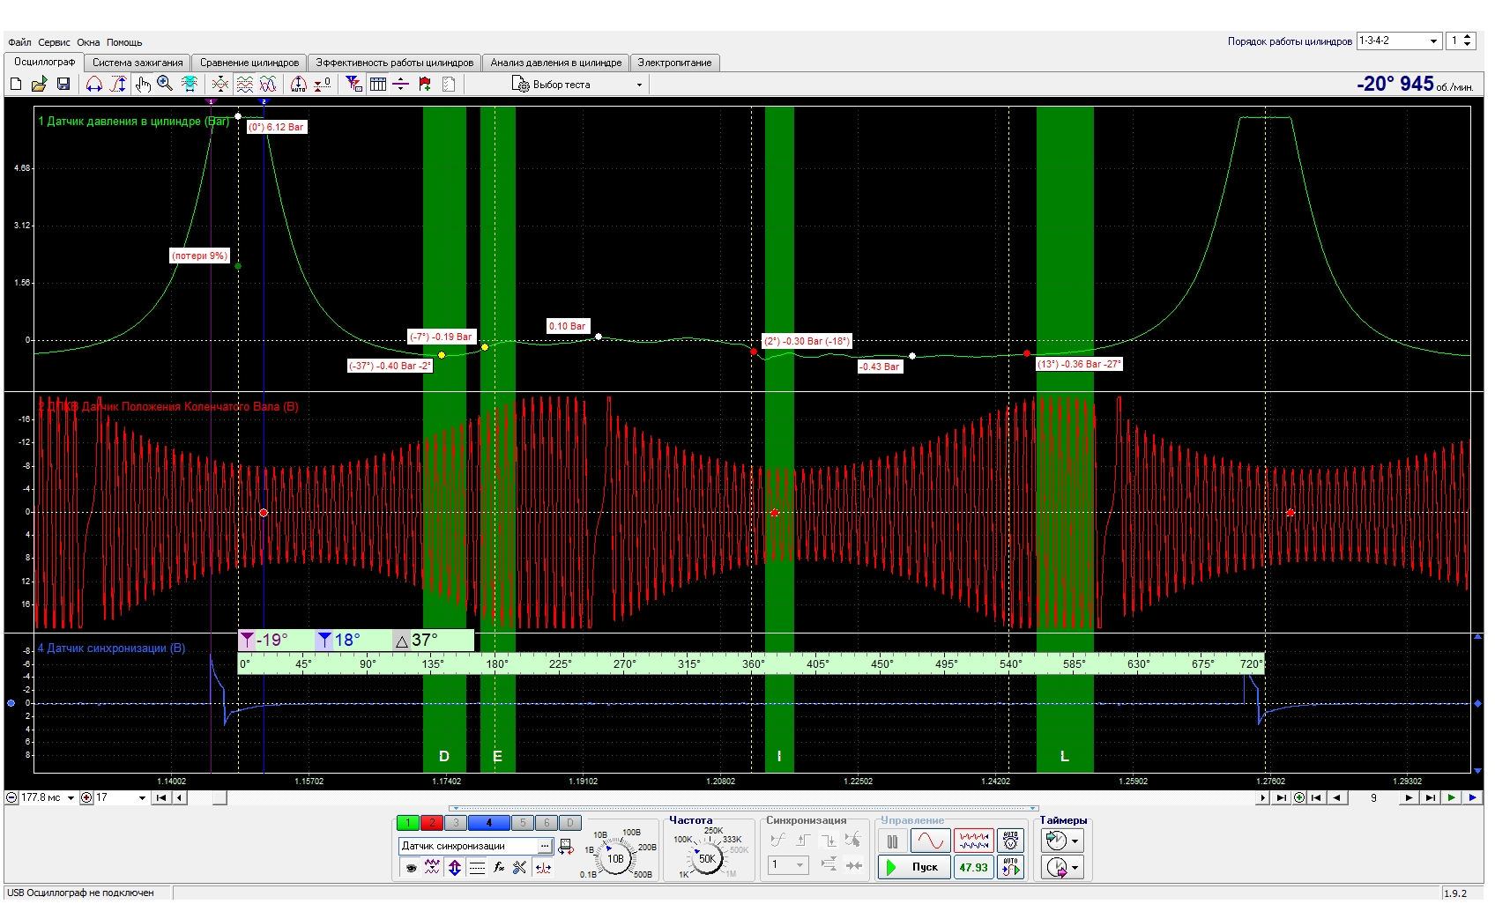Click the zero-level set icon
This screenshot has width=1495, height=904.
(323, 84)
